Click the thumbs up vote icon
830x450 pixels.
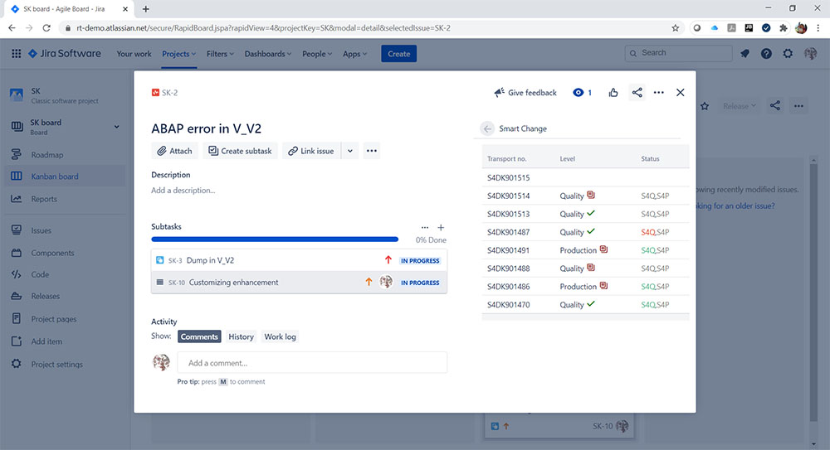(x=613, y=93)
